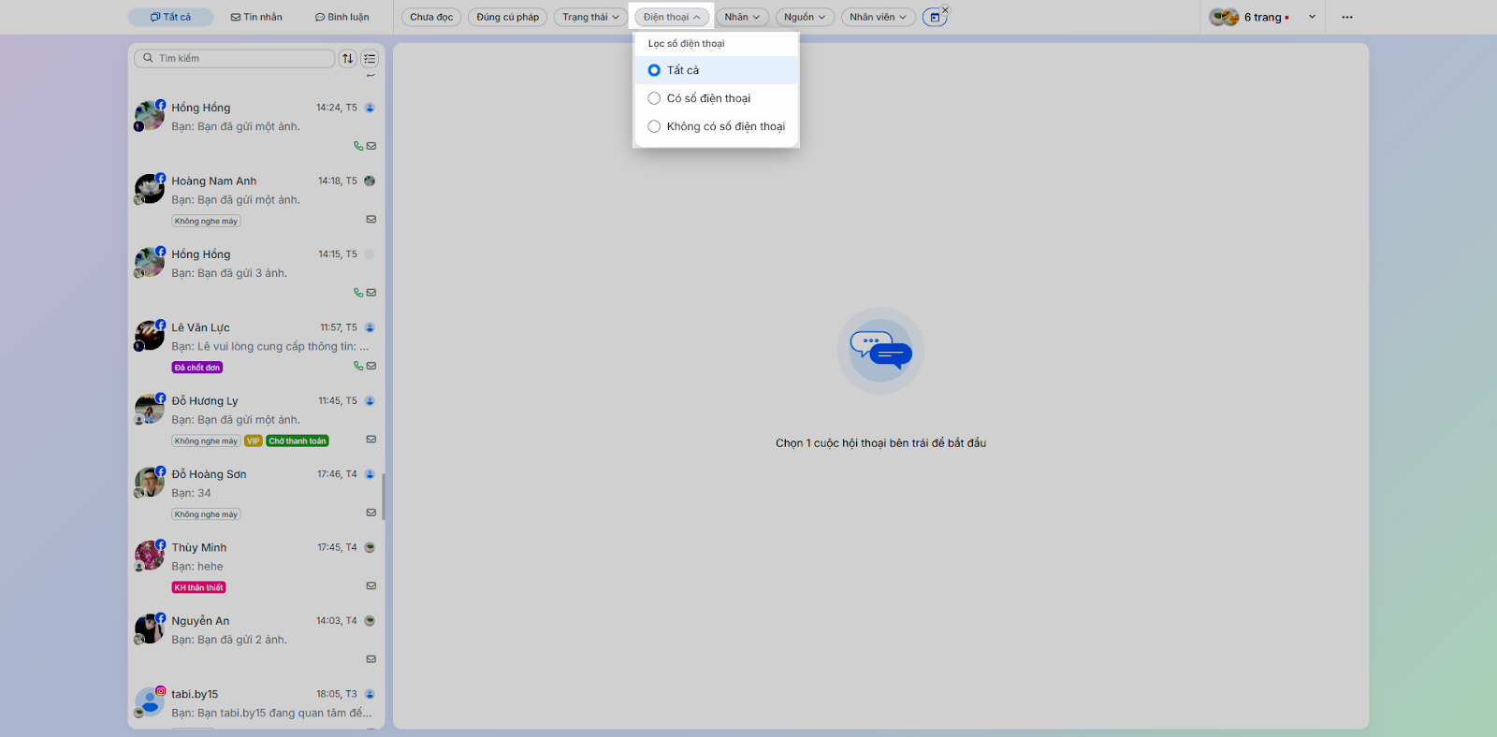Click the phone icon on Lê Văn Lực row

pyautogui.click(x=358, y=366)
